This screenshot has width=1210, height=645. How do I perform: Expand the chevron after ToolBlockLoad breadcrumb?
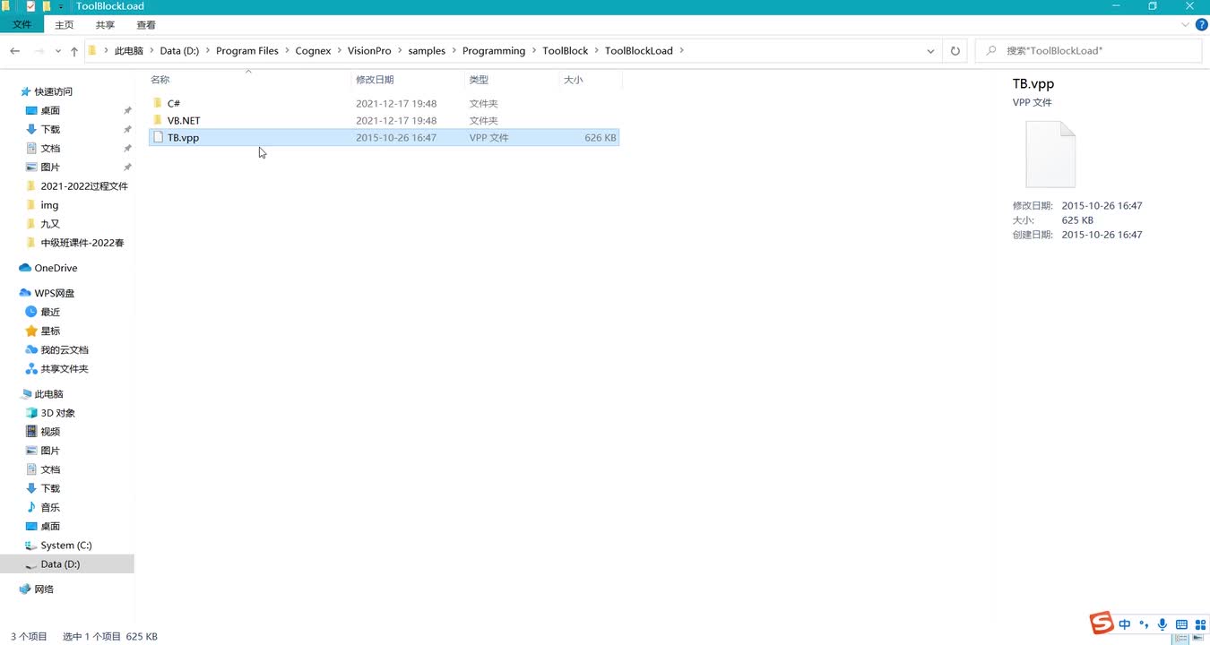[681, 51]
